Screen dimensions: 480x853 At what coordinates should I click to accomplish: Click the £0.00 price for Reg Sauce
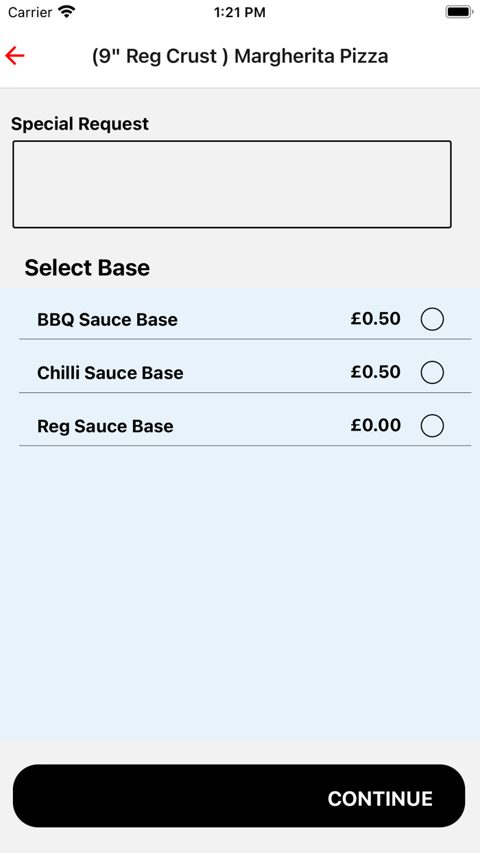376,425
